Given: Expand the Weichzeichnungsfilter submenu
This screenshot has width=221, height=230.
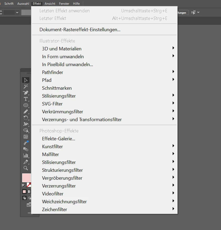Looking at the screenshot, I should [x=104, y=202].
